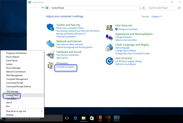Click the Add a device link
The width and height of the screenshot is (183, 123).
(62, 58)
